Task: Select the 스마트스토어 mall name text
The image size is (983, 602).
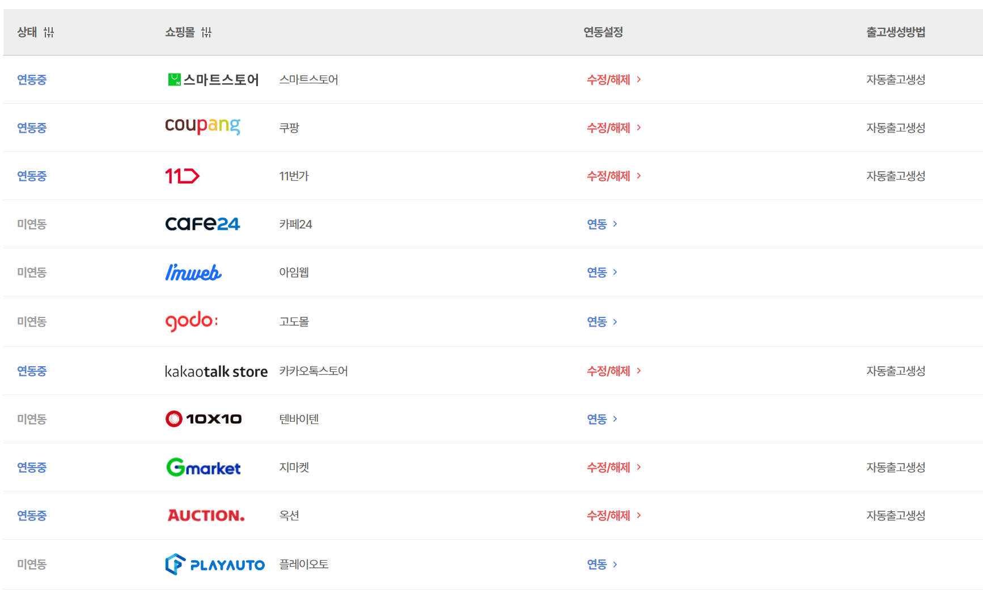Action: (308, 80)
